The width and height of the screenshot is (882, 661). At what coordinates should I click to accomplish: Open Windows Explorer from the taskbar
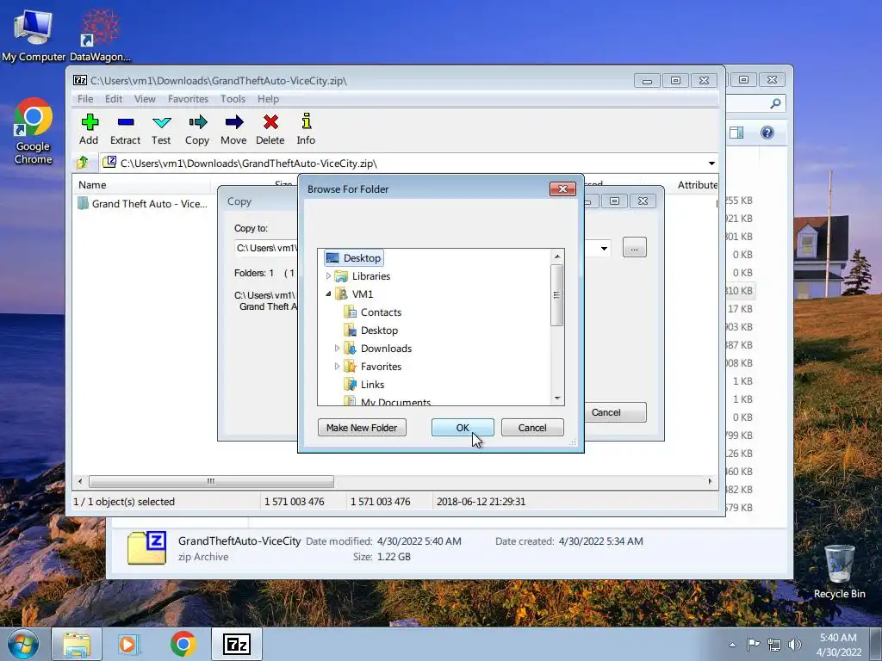pyautogui.click(x=77, y=644)
